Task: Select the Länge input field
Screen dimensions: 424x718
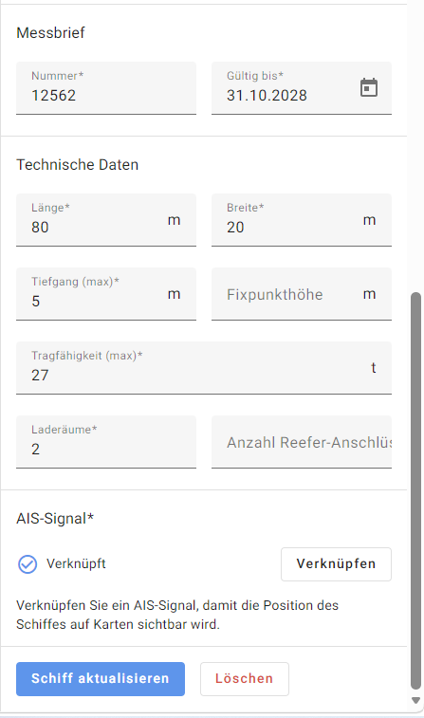Action: [106, 220]
